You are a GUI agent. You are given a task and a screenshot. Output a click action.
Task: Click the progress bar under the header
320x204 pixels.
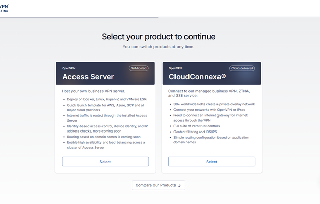pos(79,17)
